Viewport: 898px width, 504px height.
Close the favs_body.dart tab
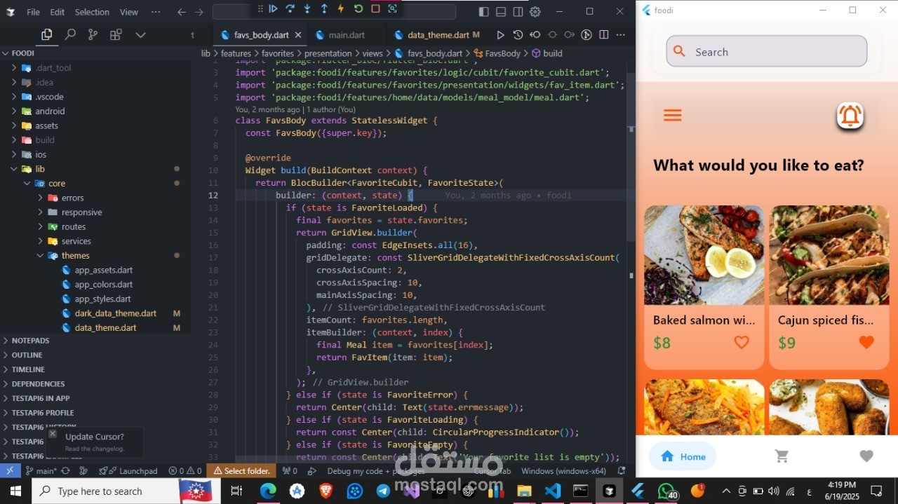tap(298, 35)
